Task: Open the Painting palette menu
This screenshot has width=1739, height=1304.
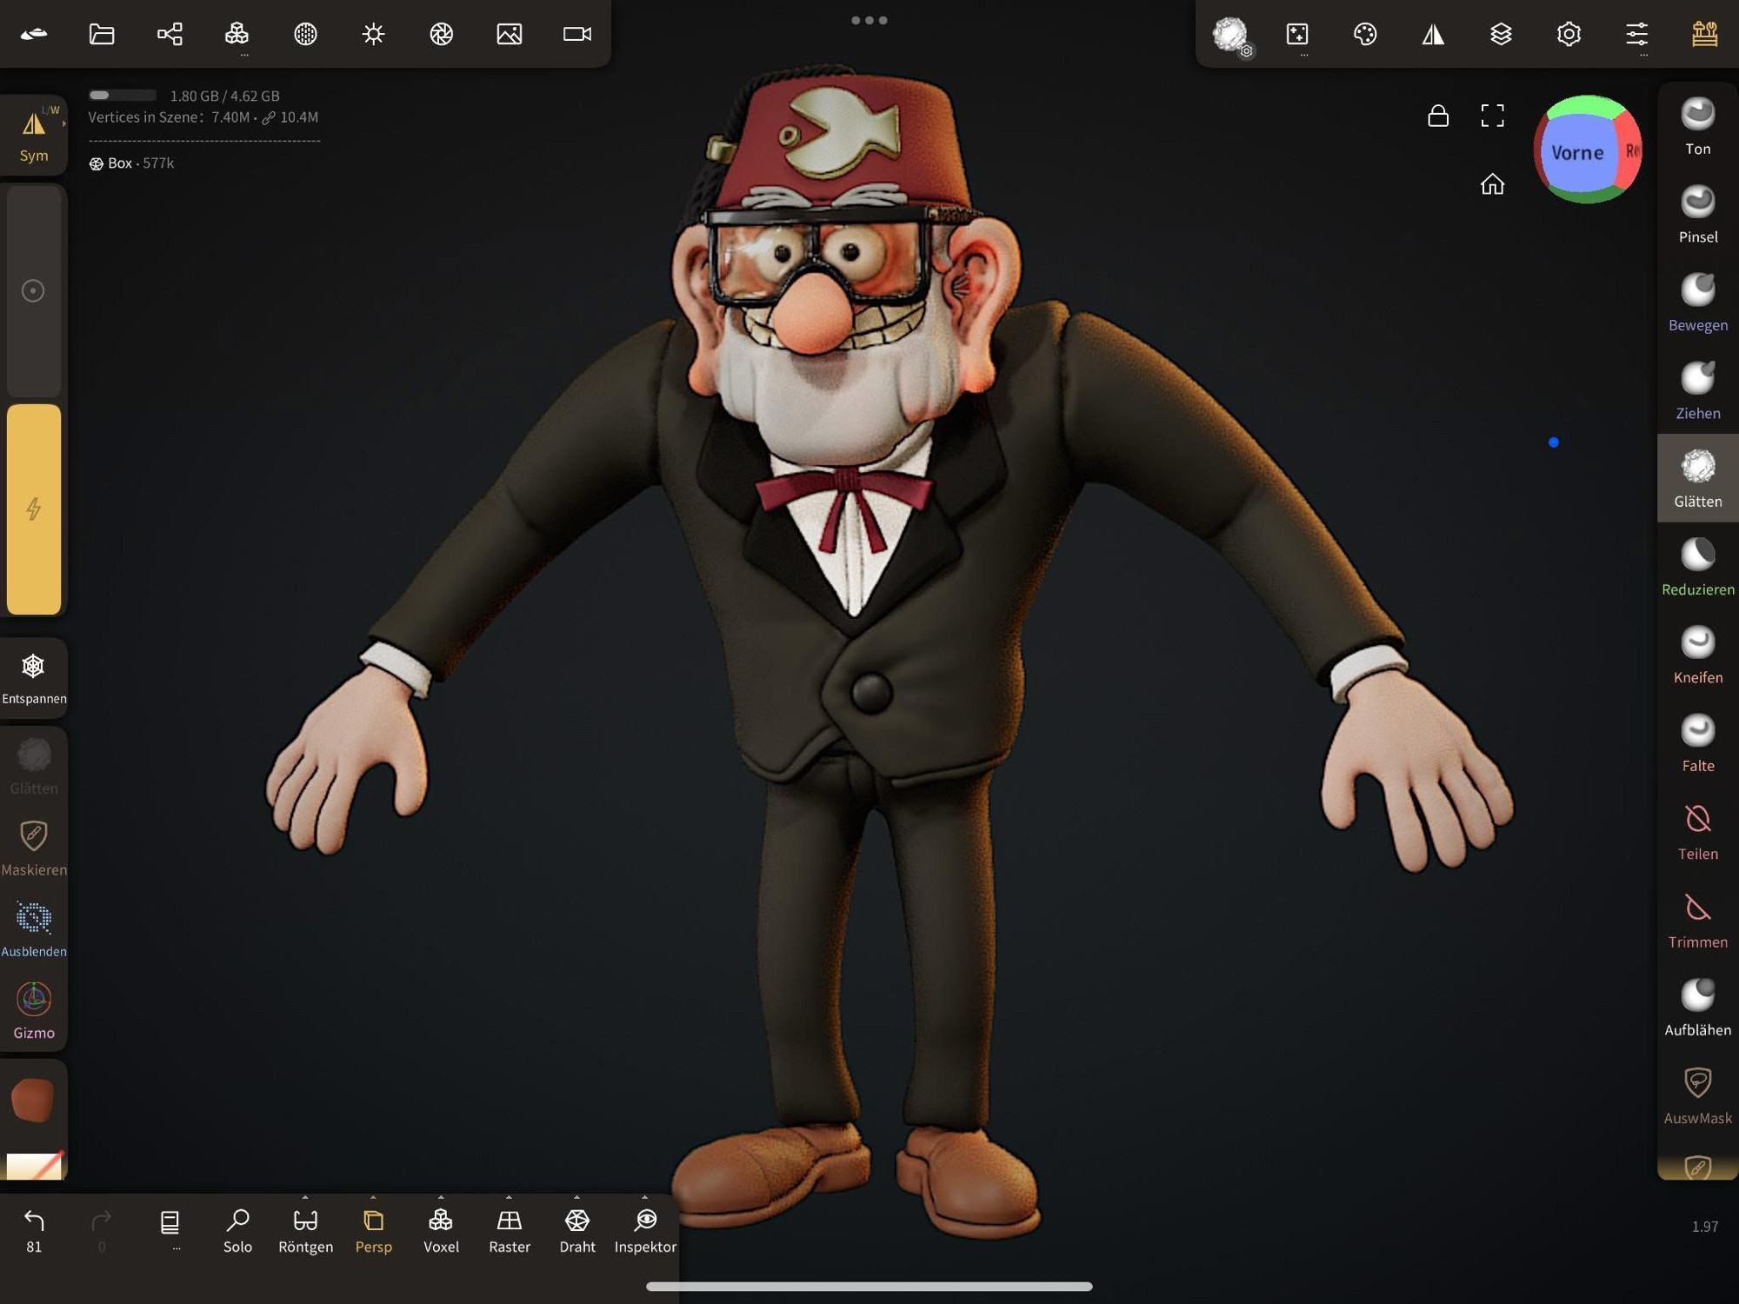Action: click(1365, 34)
